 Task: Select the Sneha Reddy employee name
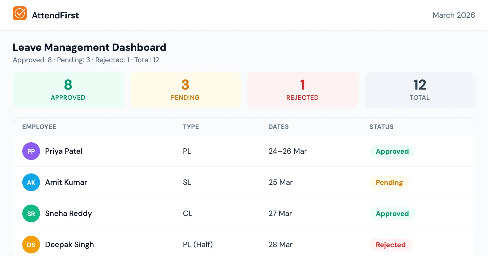click(69, 213)
